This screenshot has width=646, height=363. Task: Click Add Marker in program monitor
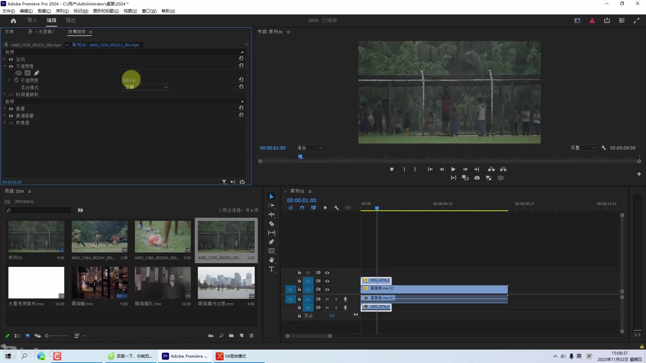point(392,169)
